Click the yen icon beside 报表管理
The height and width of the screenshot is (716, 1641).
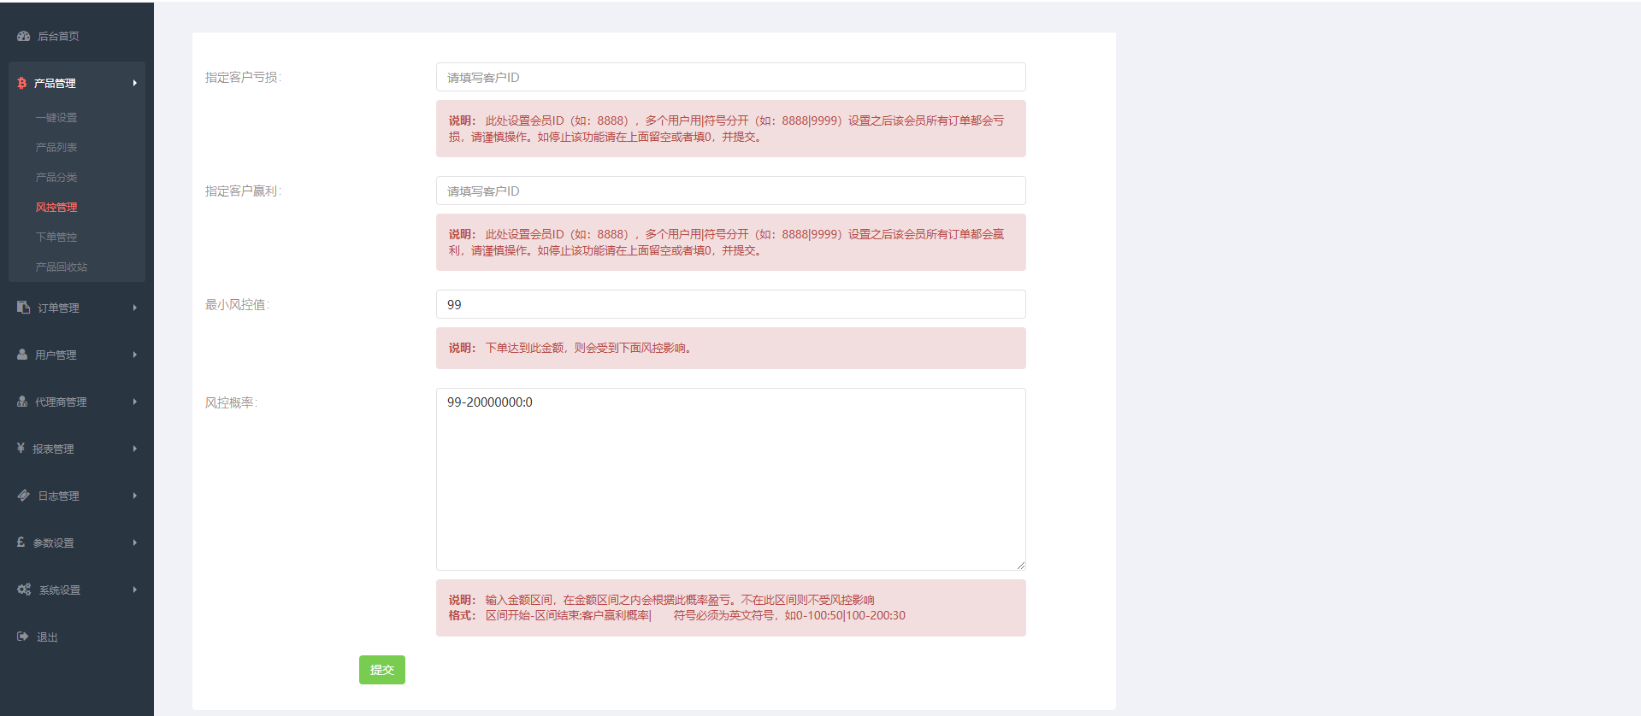pyautogui.click(x=21, y=448)
